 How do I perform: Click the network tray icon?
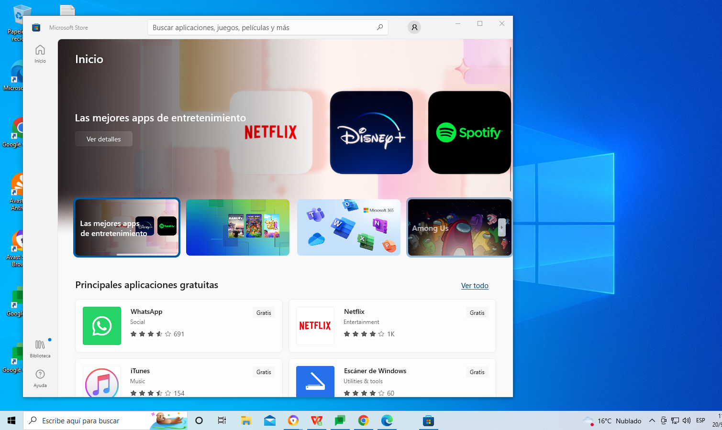click(675, 420)
